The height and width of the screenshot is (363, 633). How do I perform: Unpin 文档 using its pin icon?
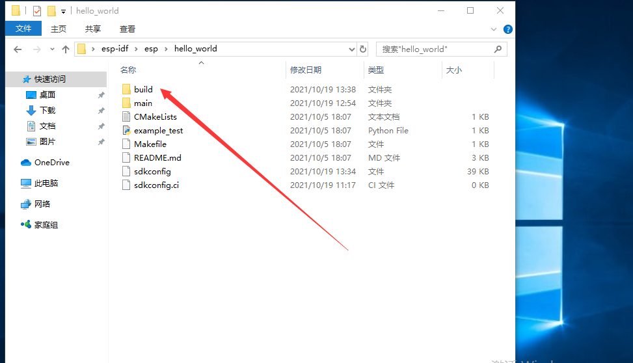coord(101,126)
